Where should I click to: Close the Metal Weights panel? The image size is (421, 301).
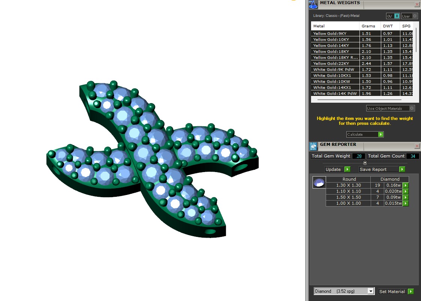tap(417, 4)
